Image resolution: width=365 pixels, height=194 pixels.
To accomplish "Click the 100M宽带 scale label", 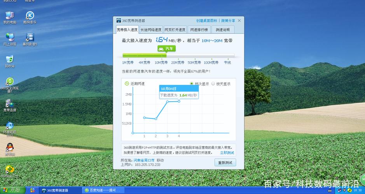I will [211, 62].
